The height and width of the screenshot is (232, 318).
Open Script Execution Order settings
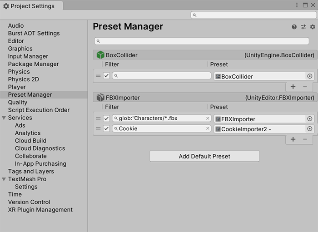click(39, 110)
